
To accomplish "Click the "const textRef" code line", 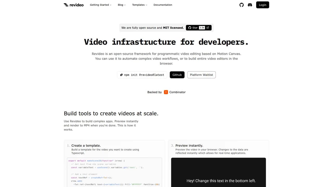I will coord(91,178).
